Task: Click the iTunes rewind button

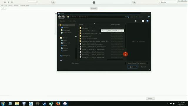Action: click(x=5, y=2)
